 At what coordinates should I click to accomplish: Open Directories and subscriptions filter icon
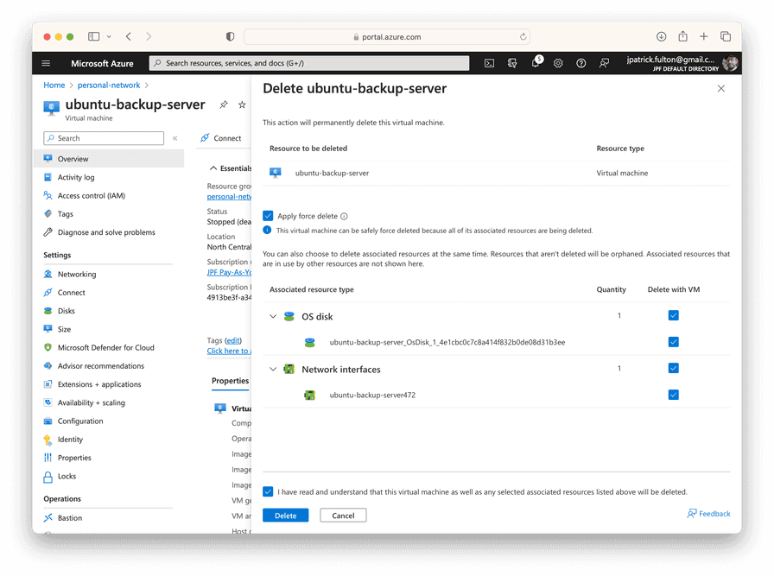tap(512, 63)
